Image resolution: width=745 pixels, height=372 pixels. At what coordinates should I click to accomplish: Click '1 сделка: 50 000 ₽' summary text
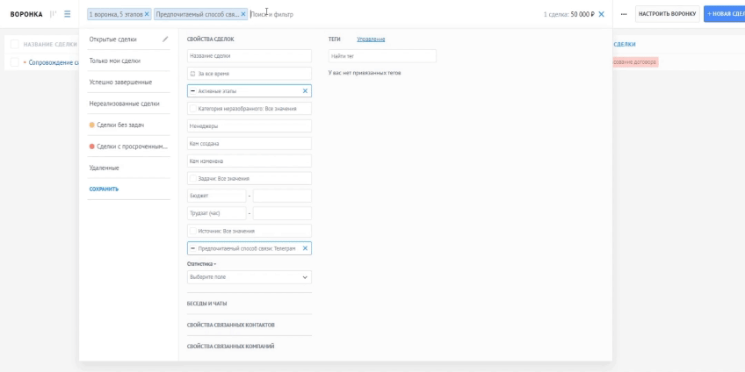pyautogui.click(x=569, y=14)
